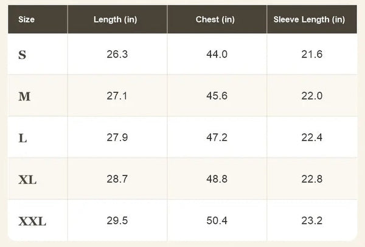Select the 47.2 chest measurement
This screenshot has height=247, width=365.
217,137
